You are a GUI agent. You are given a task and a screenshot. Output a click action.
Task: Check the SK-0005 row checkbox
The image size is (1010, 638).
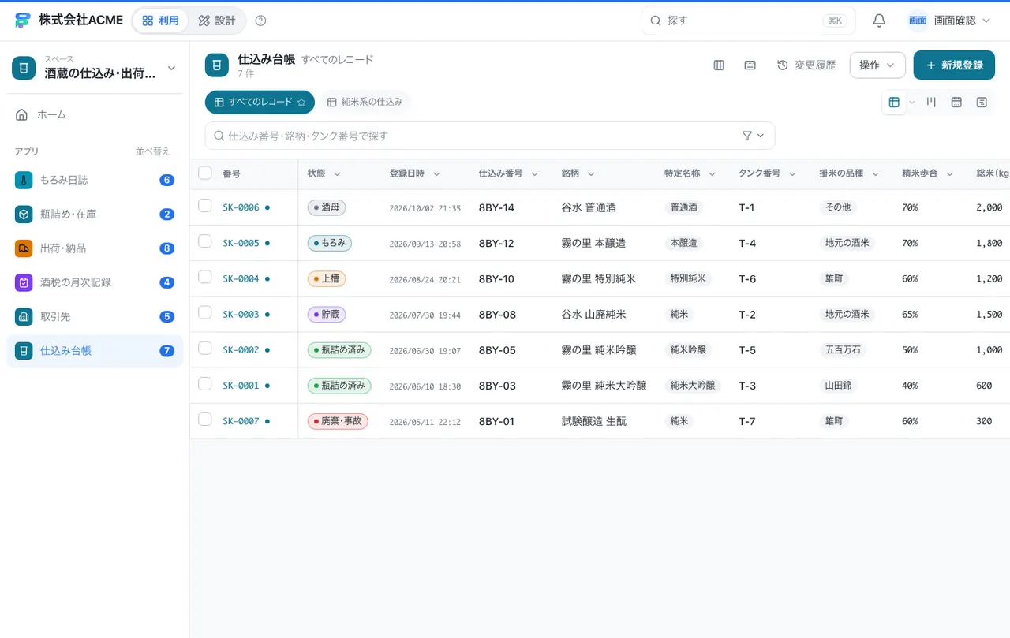tap(205, 241)
